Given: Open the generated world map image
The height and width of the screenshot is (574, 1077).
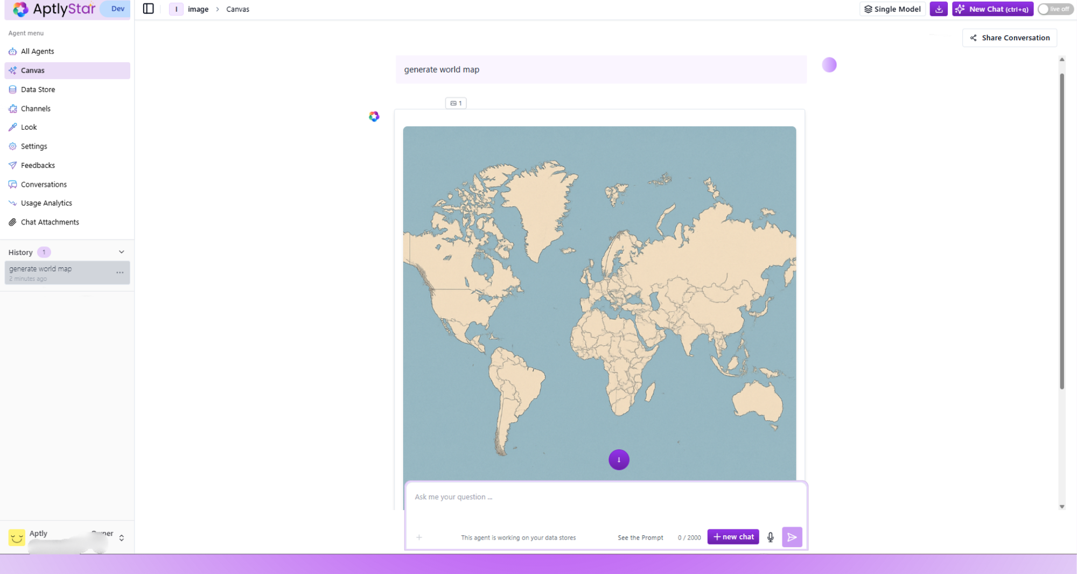Looking at the screenshot, I should coord(599,303).
